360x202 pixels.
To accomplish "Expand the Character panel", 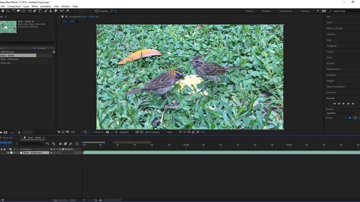I will pos(331,93).
